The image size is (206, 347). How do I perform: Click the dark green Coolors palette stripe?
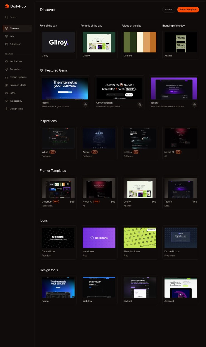(x=133, y=42)
